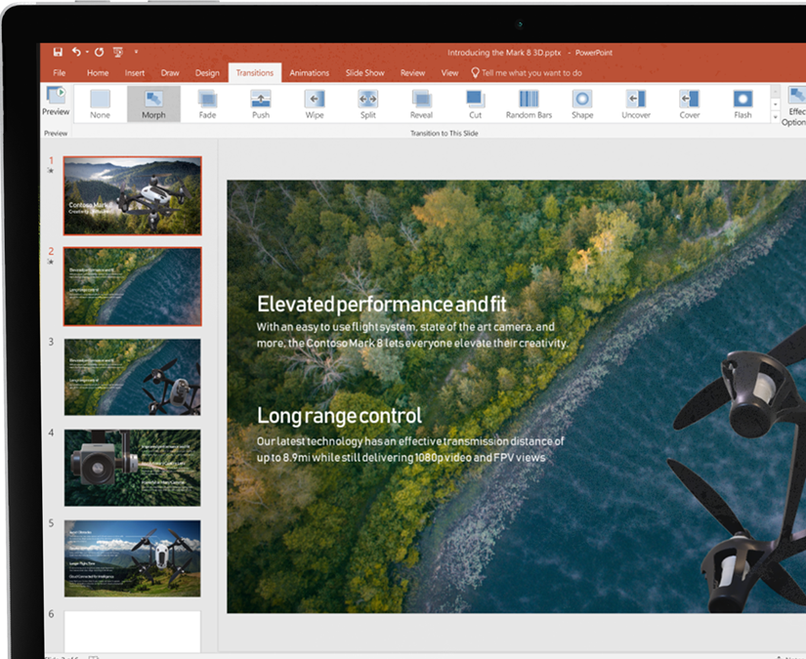806x659 pixels.
Task: Click 'Introducing the Mark 8 3D.pptx' title text
Action: pyautogui.click(x=504, y=53)
